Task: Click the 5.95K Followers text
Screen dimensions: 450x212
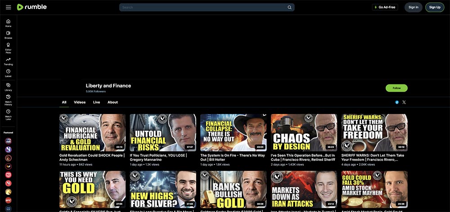Action: [x=95, y=91]
